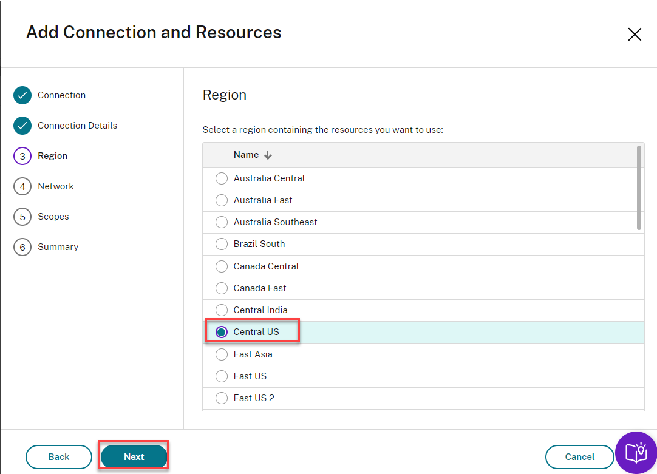
Task: Click the Connection Details checkmark icon
Action: click(22, 126)
